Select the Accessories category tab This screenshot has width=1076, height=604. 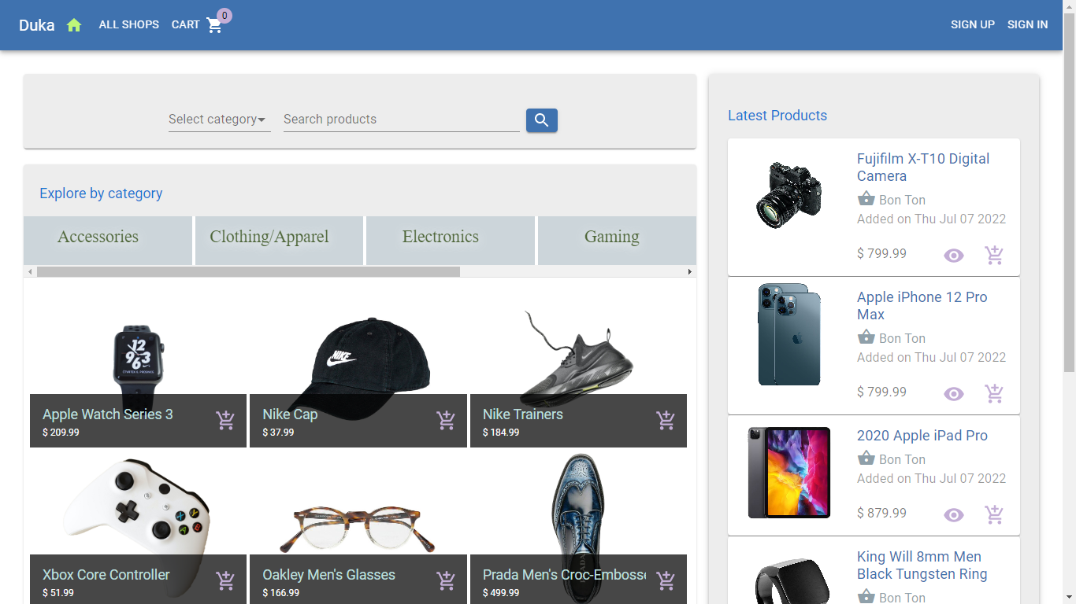click(108, 241)
